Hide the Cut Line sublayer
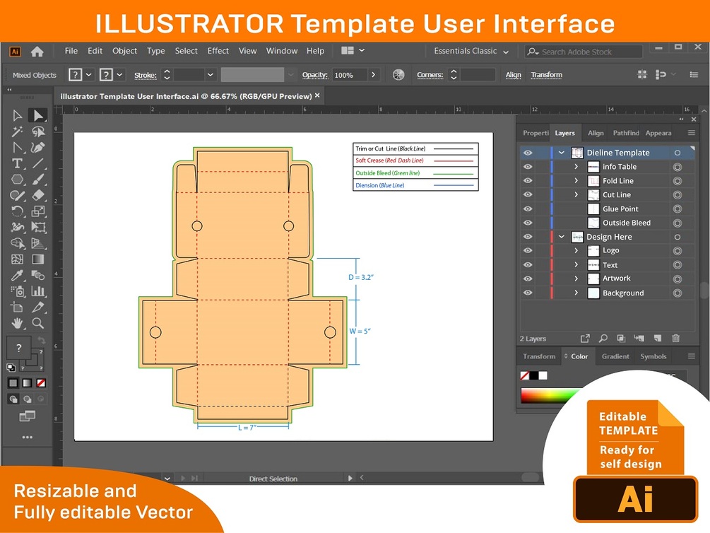This screenshot has width=710, height=533. (x=528, y=195)
